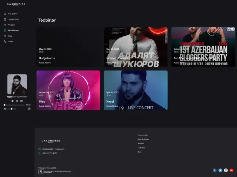Open the player settings circle icon

point(29,109)
